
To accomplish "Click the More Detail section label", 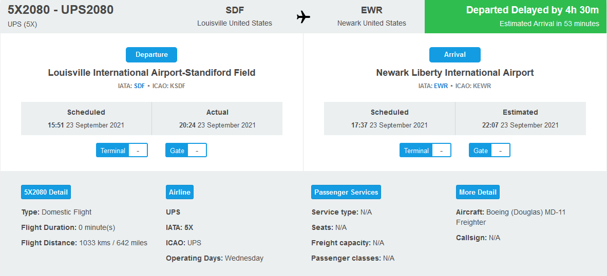I will click(478, 192).
